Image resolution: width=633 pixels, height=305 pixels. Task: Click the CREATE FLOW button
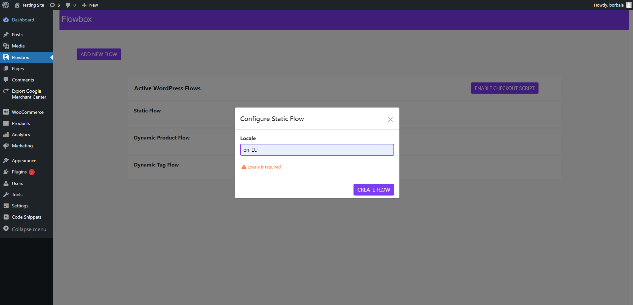pyautogui.click(x=374, y=190)
